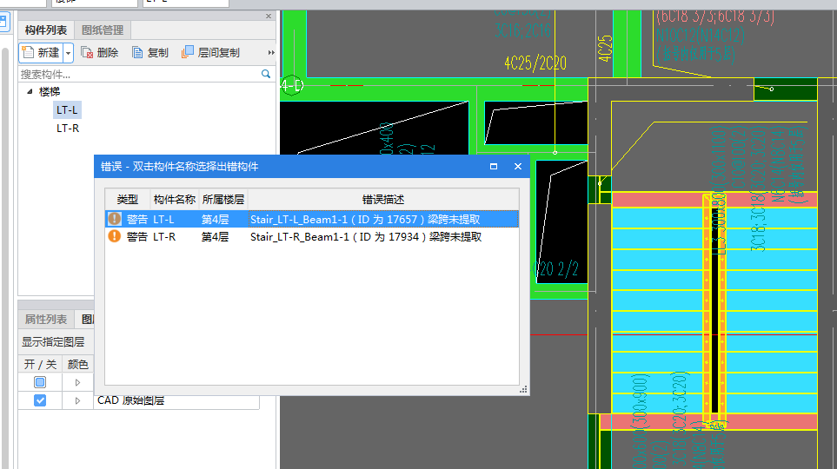
Task: Click the 错误描述 column header
Action: click(383, 200)
